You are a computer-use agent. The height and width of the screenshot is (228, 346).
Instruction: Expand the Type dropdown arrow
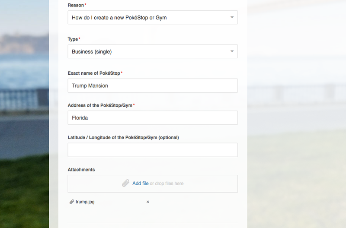232,51
